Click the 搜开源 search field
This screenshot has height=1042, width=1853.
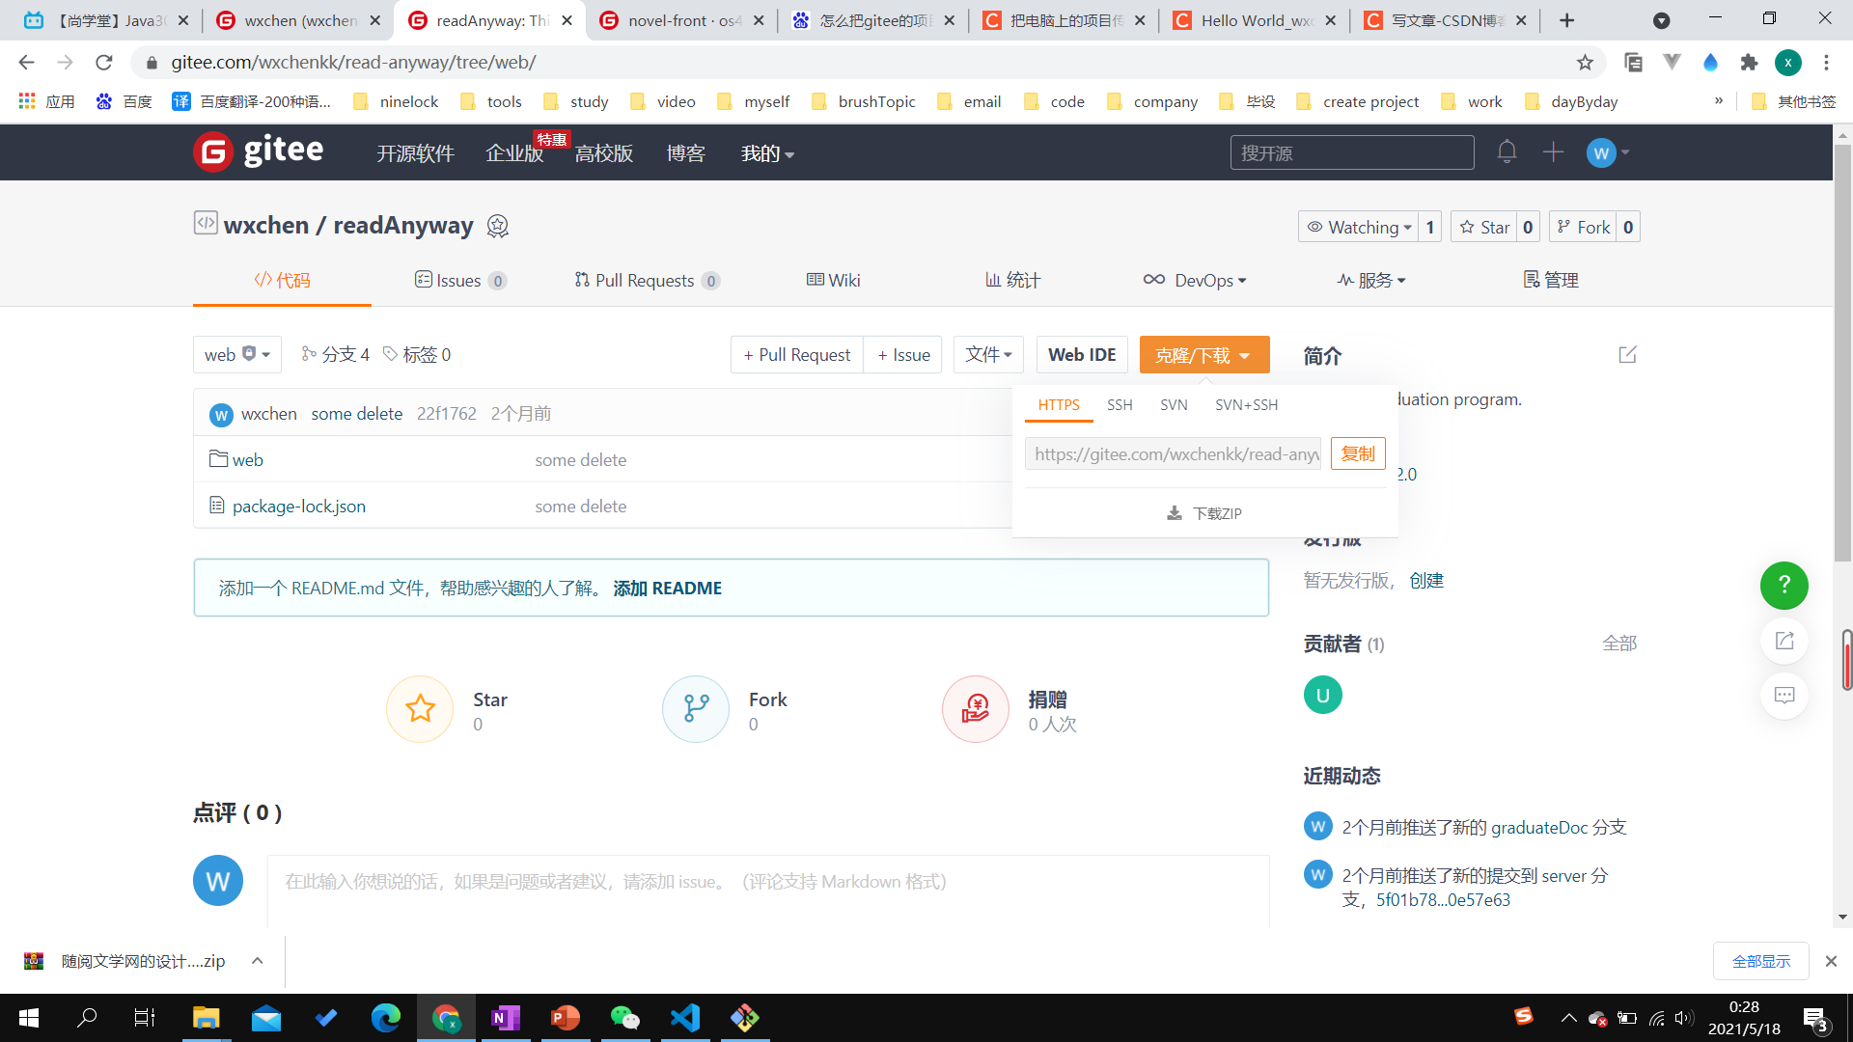point(1352,152)
